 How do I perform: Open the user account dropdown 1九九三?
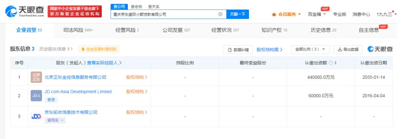click(x=386, y=14)
